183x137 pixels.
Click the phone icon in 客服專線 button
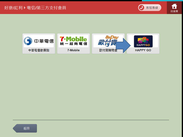[x=141, y=8]
